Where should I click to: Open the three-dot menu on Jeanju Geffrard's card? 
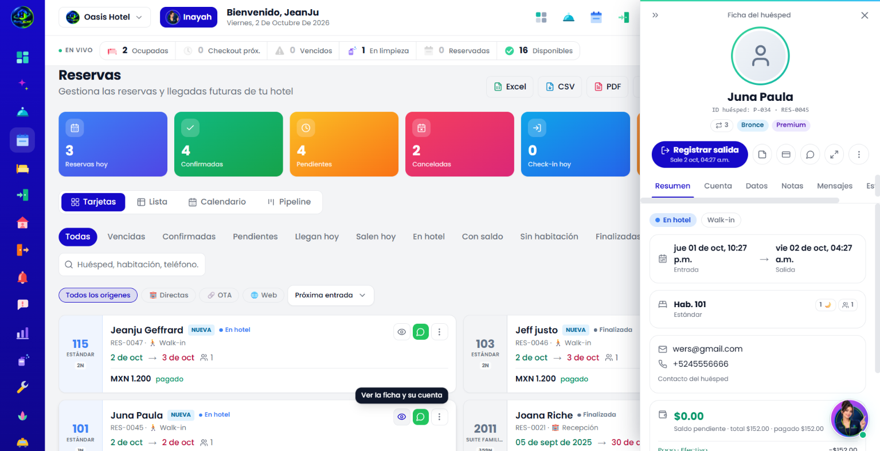[439, 332]
